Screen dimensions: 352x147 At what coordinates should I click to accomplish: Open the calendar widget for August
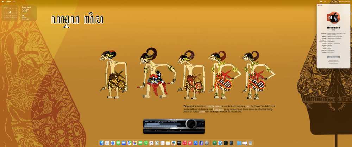click(x=10, y=13)
